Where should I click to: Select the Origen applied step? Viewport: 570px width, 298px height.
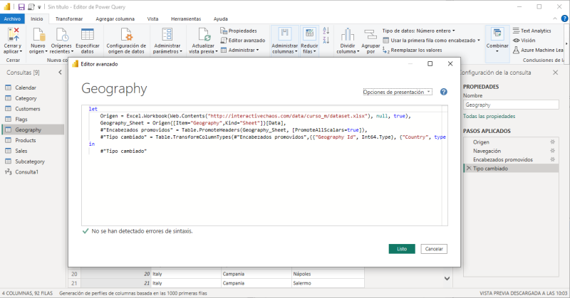pos(511,142)
